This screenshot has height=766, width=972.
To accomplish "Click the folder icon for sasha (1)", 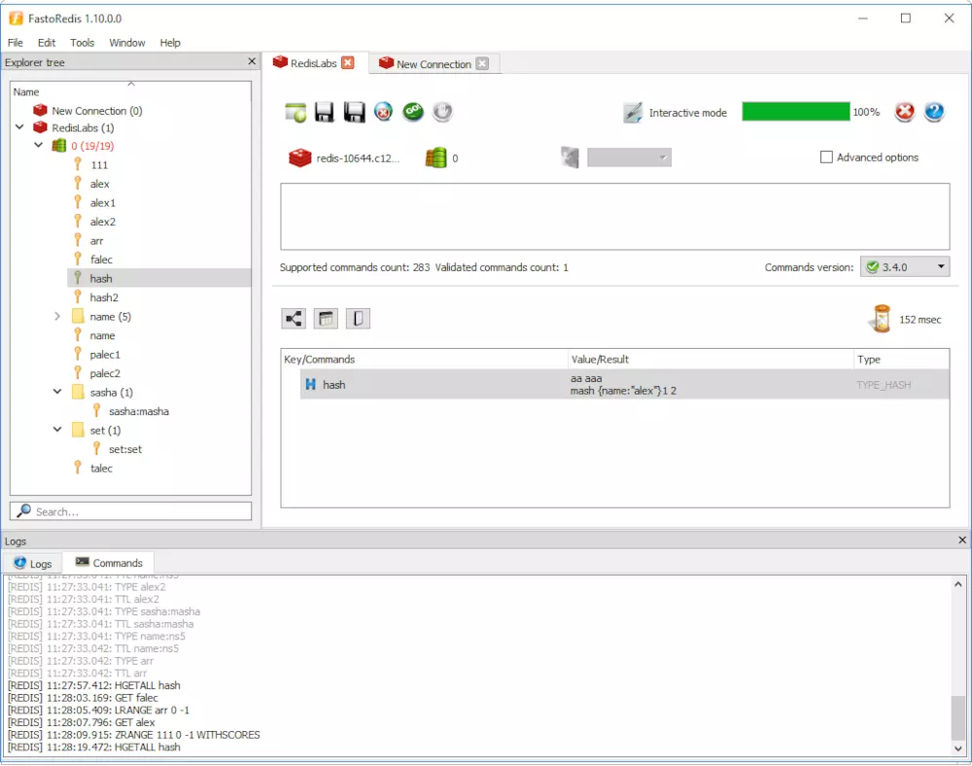I will 78,393.
